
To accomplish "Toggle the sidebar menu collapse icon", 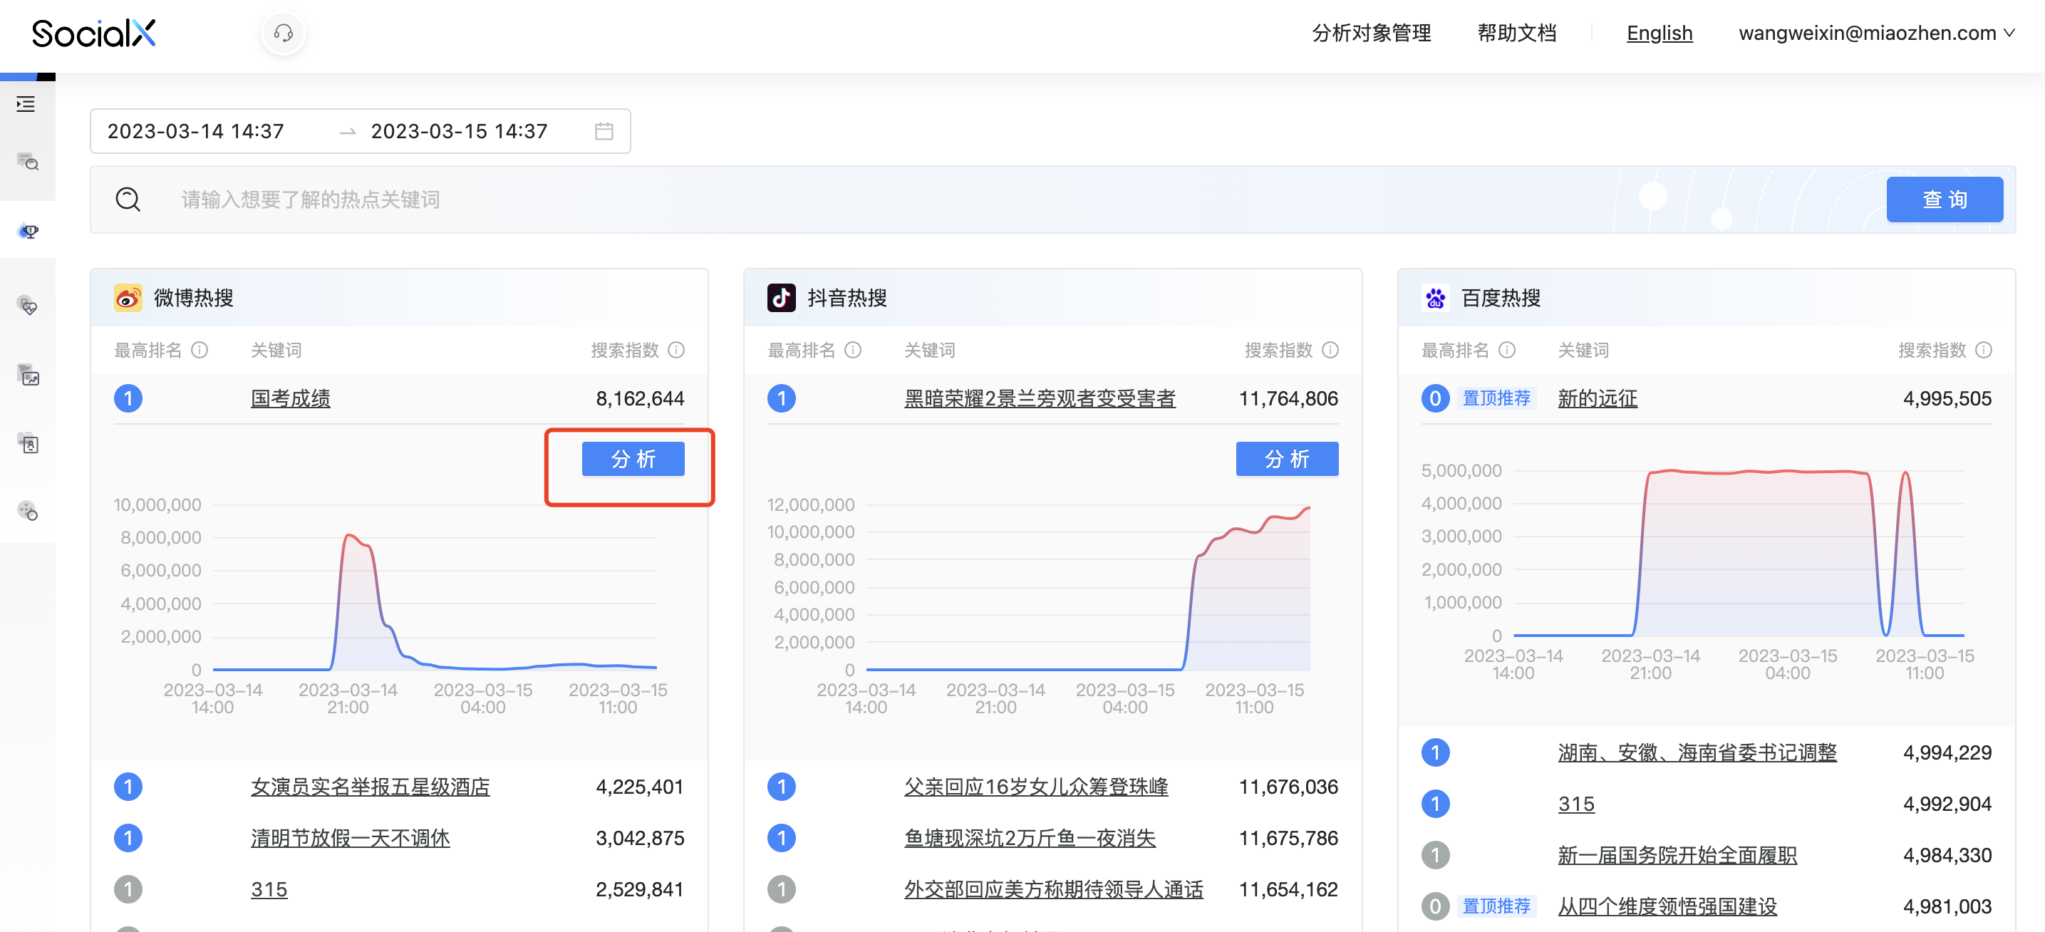I will 26,104.
